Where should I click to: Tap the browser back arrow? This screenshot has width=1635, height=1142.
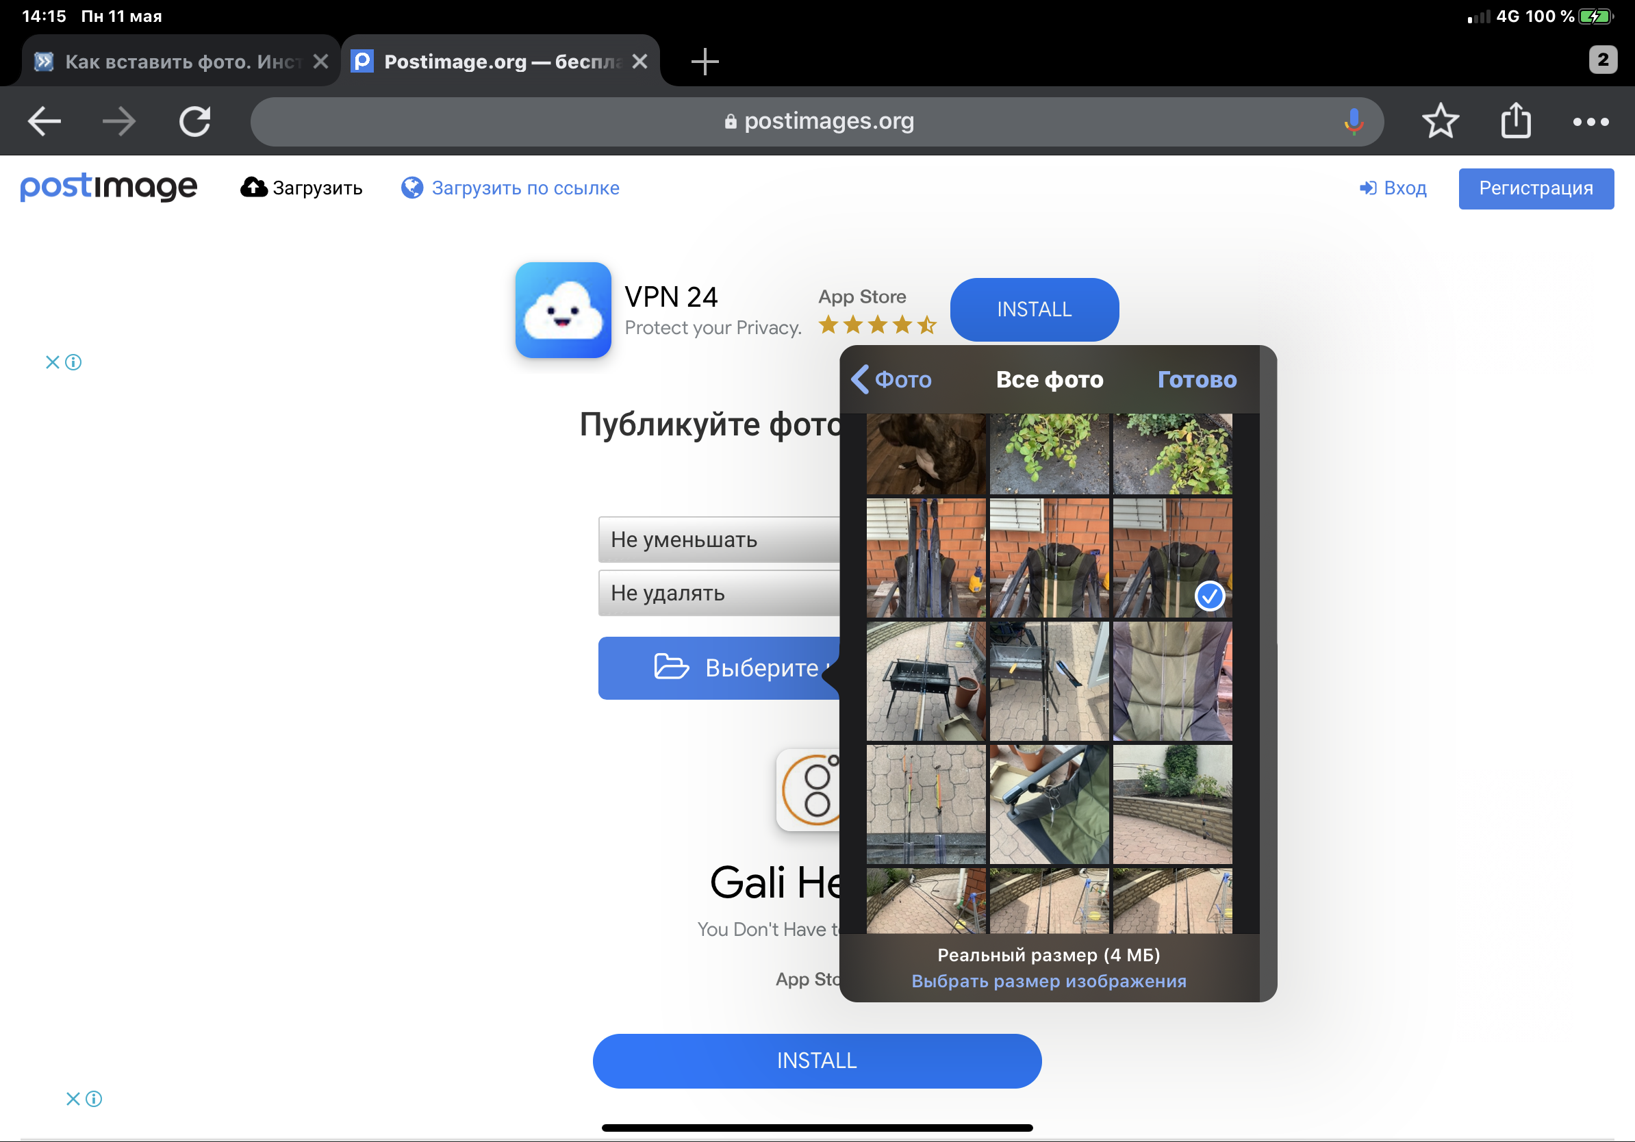click(x=44, y=122)
